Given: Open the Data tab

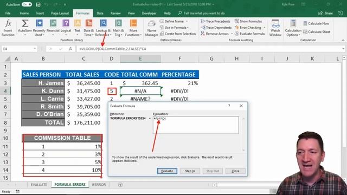Looking at the screenshot, I should (100, 13).
